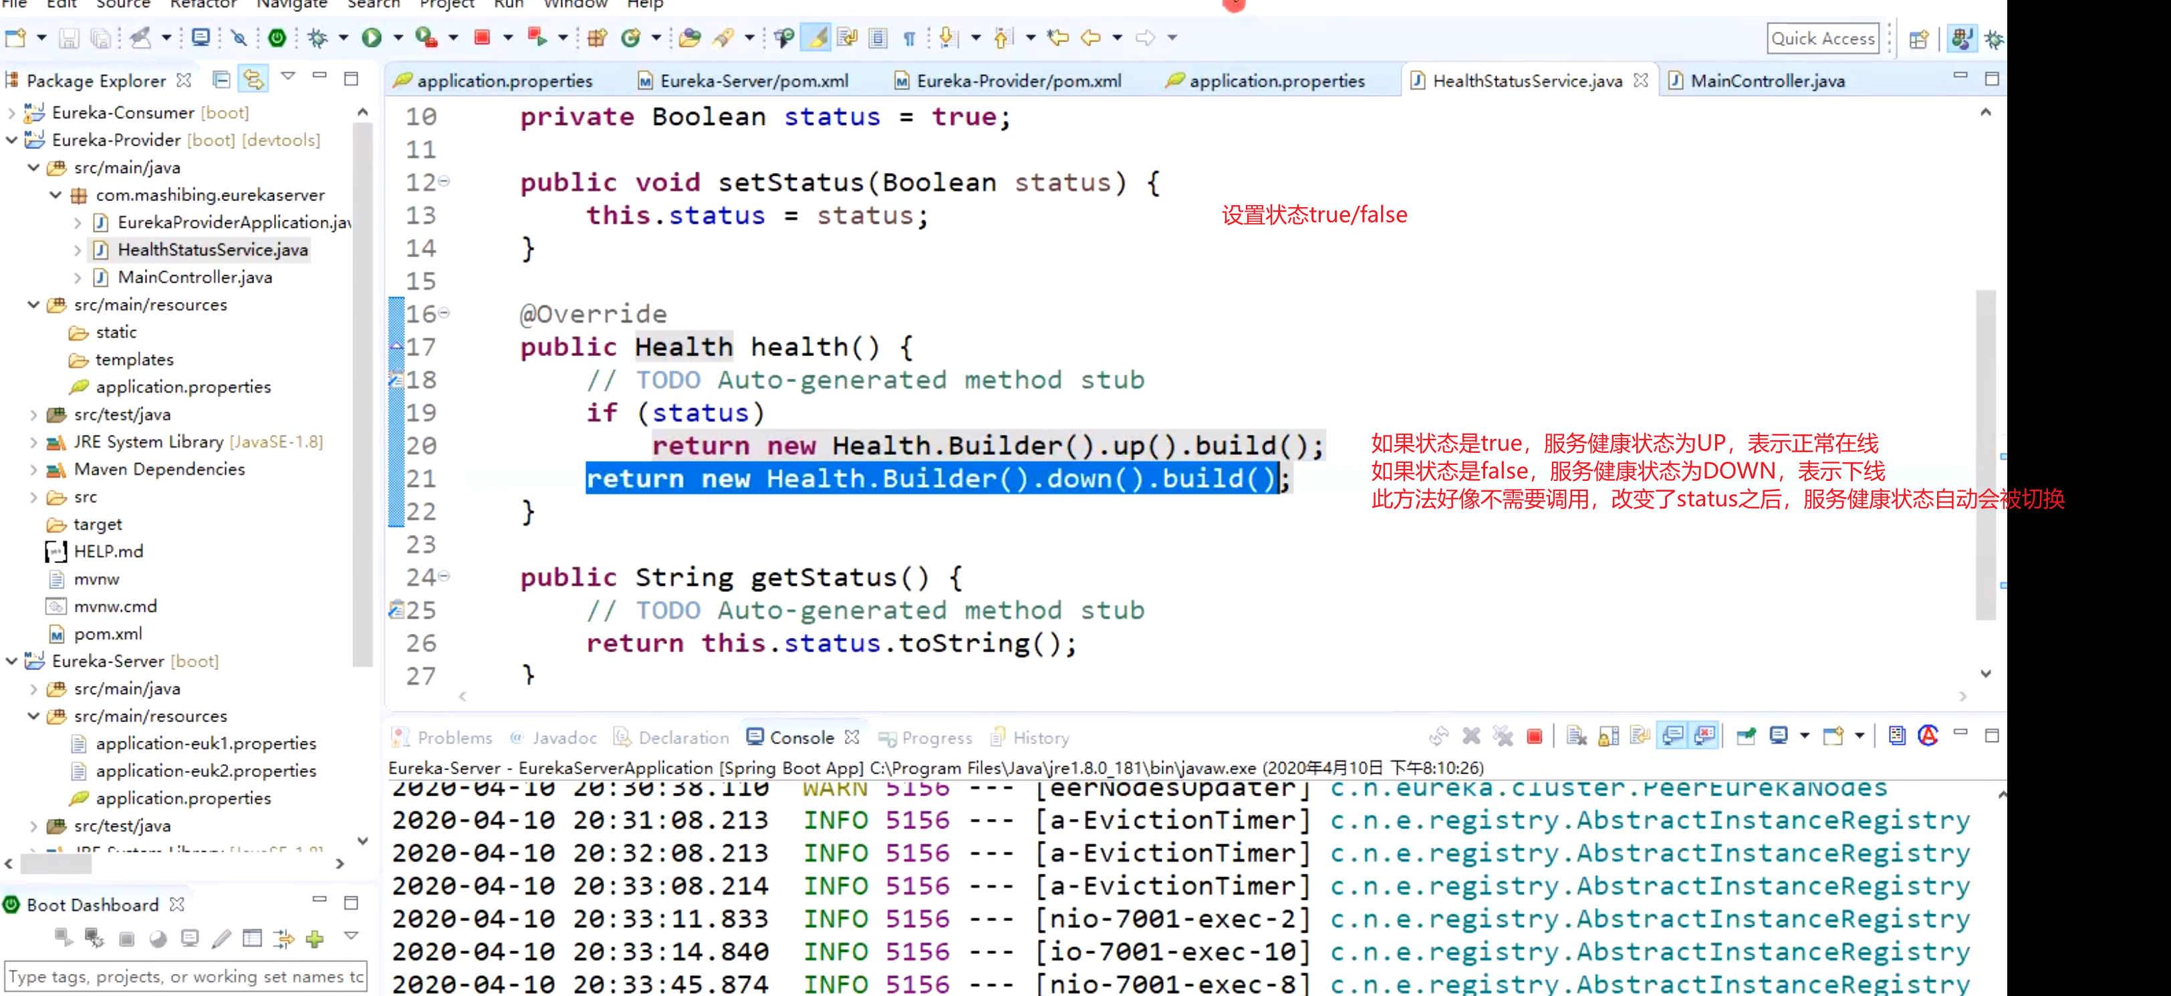The height and width of the screenshot is (996, 2171).
Task: Click the Back navigation arrow in the toolbar
Action: (x=1091, y=37)
